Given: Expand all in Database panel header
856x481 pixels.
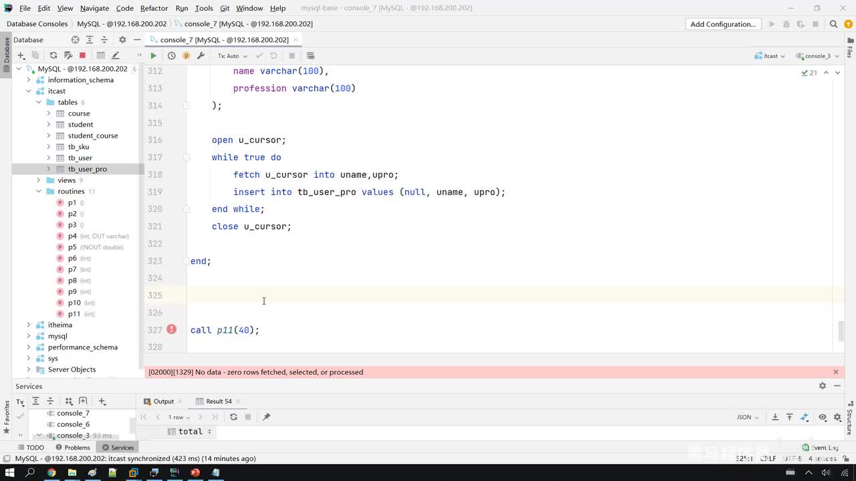Looking at the screenshot, I should 90,39.
